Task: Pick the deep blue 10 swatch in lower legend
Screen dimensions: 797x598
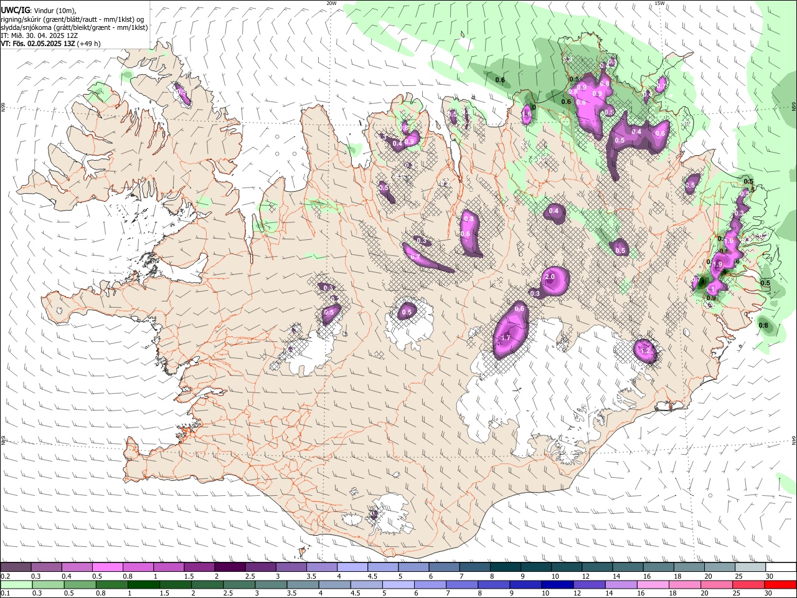Action: [557, 584]
